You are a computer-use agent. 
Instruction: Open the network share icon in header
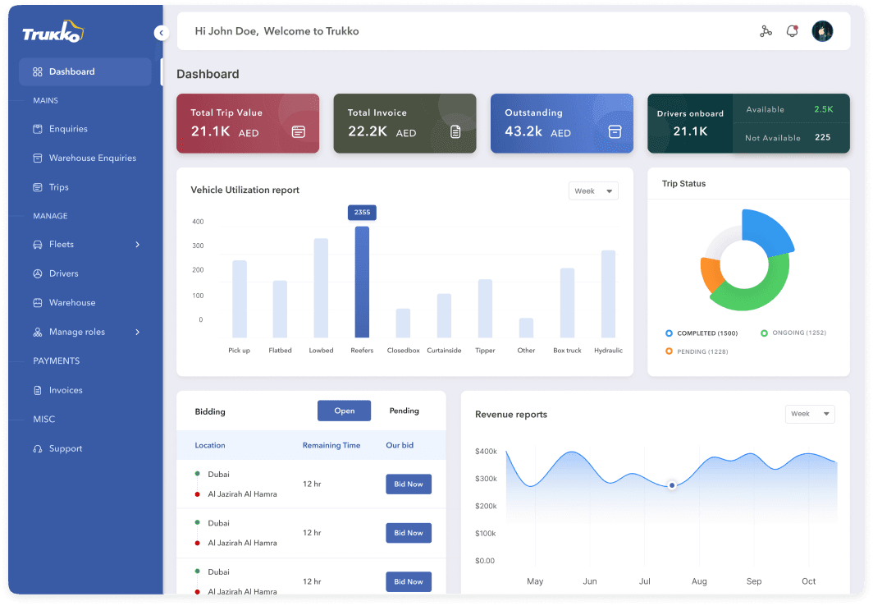point(766,31)
